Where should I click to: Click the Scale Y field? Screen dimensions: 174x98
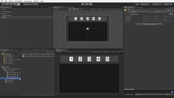point(159,20)
